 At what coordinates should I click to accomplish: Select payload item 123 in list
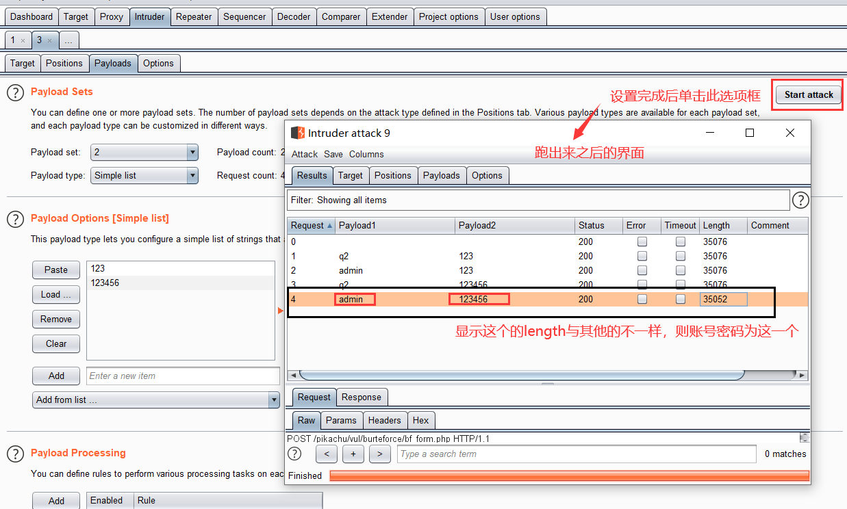click(181, 269)
